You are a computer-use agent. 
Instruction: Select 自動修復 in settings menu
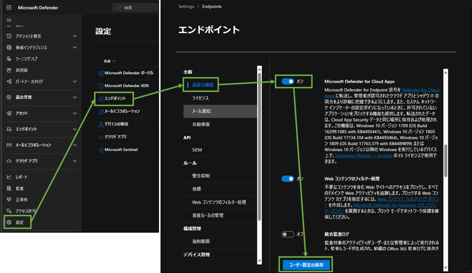point(201,124)
